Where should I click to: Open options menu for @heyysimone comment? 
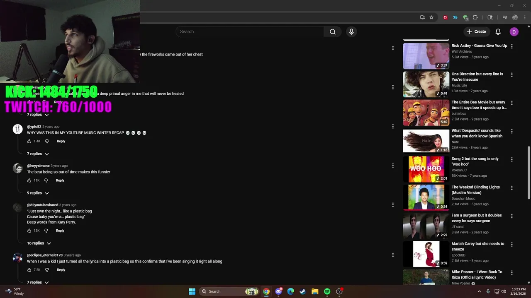pyautogui.click(x=393, y=166)
